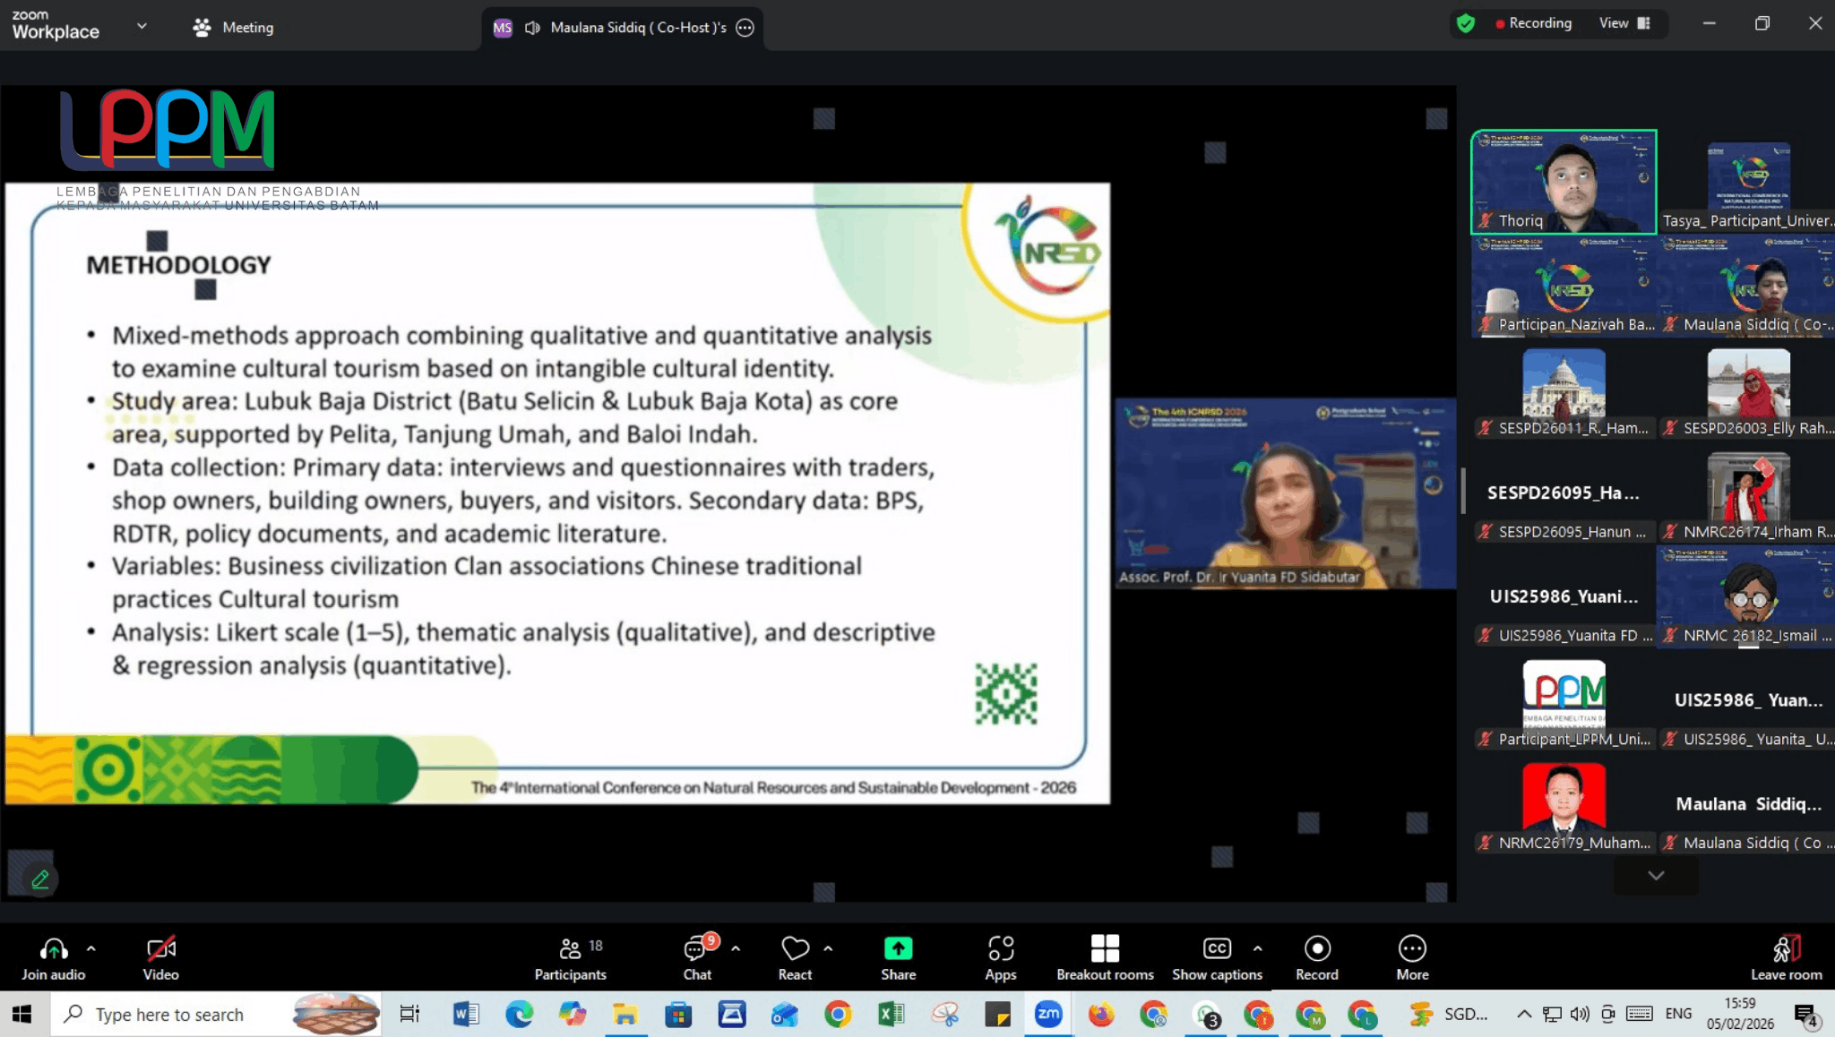
Task: Click the encryption shield icon
Action: (x=1466, y=24)
